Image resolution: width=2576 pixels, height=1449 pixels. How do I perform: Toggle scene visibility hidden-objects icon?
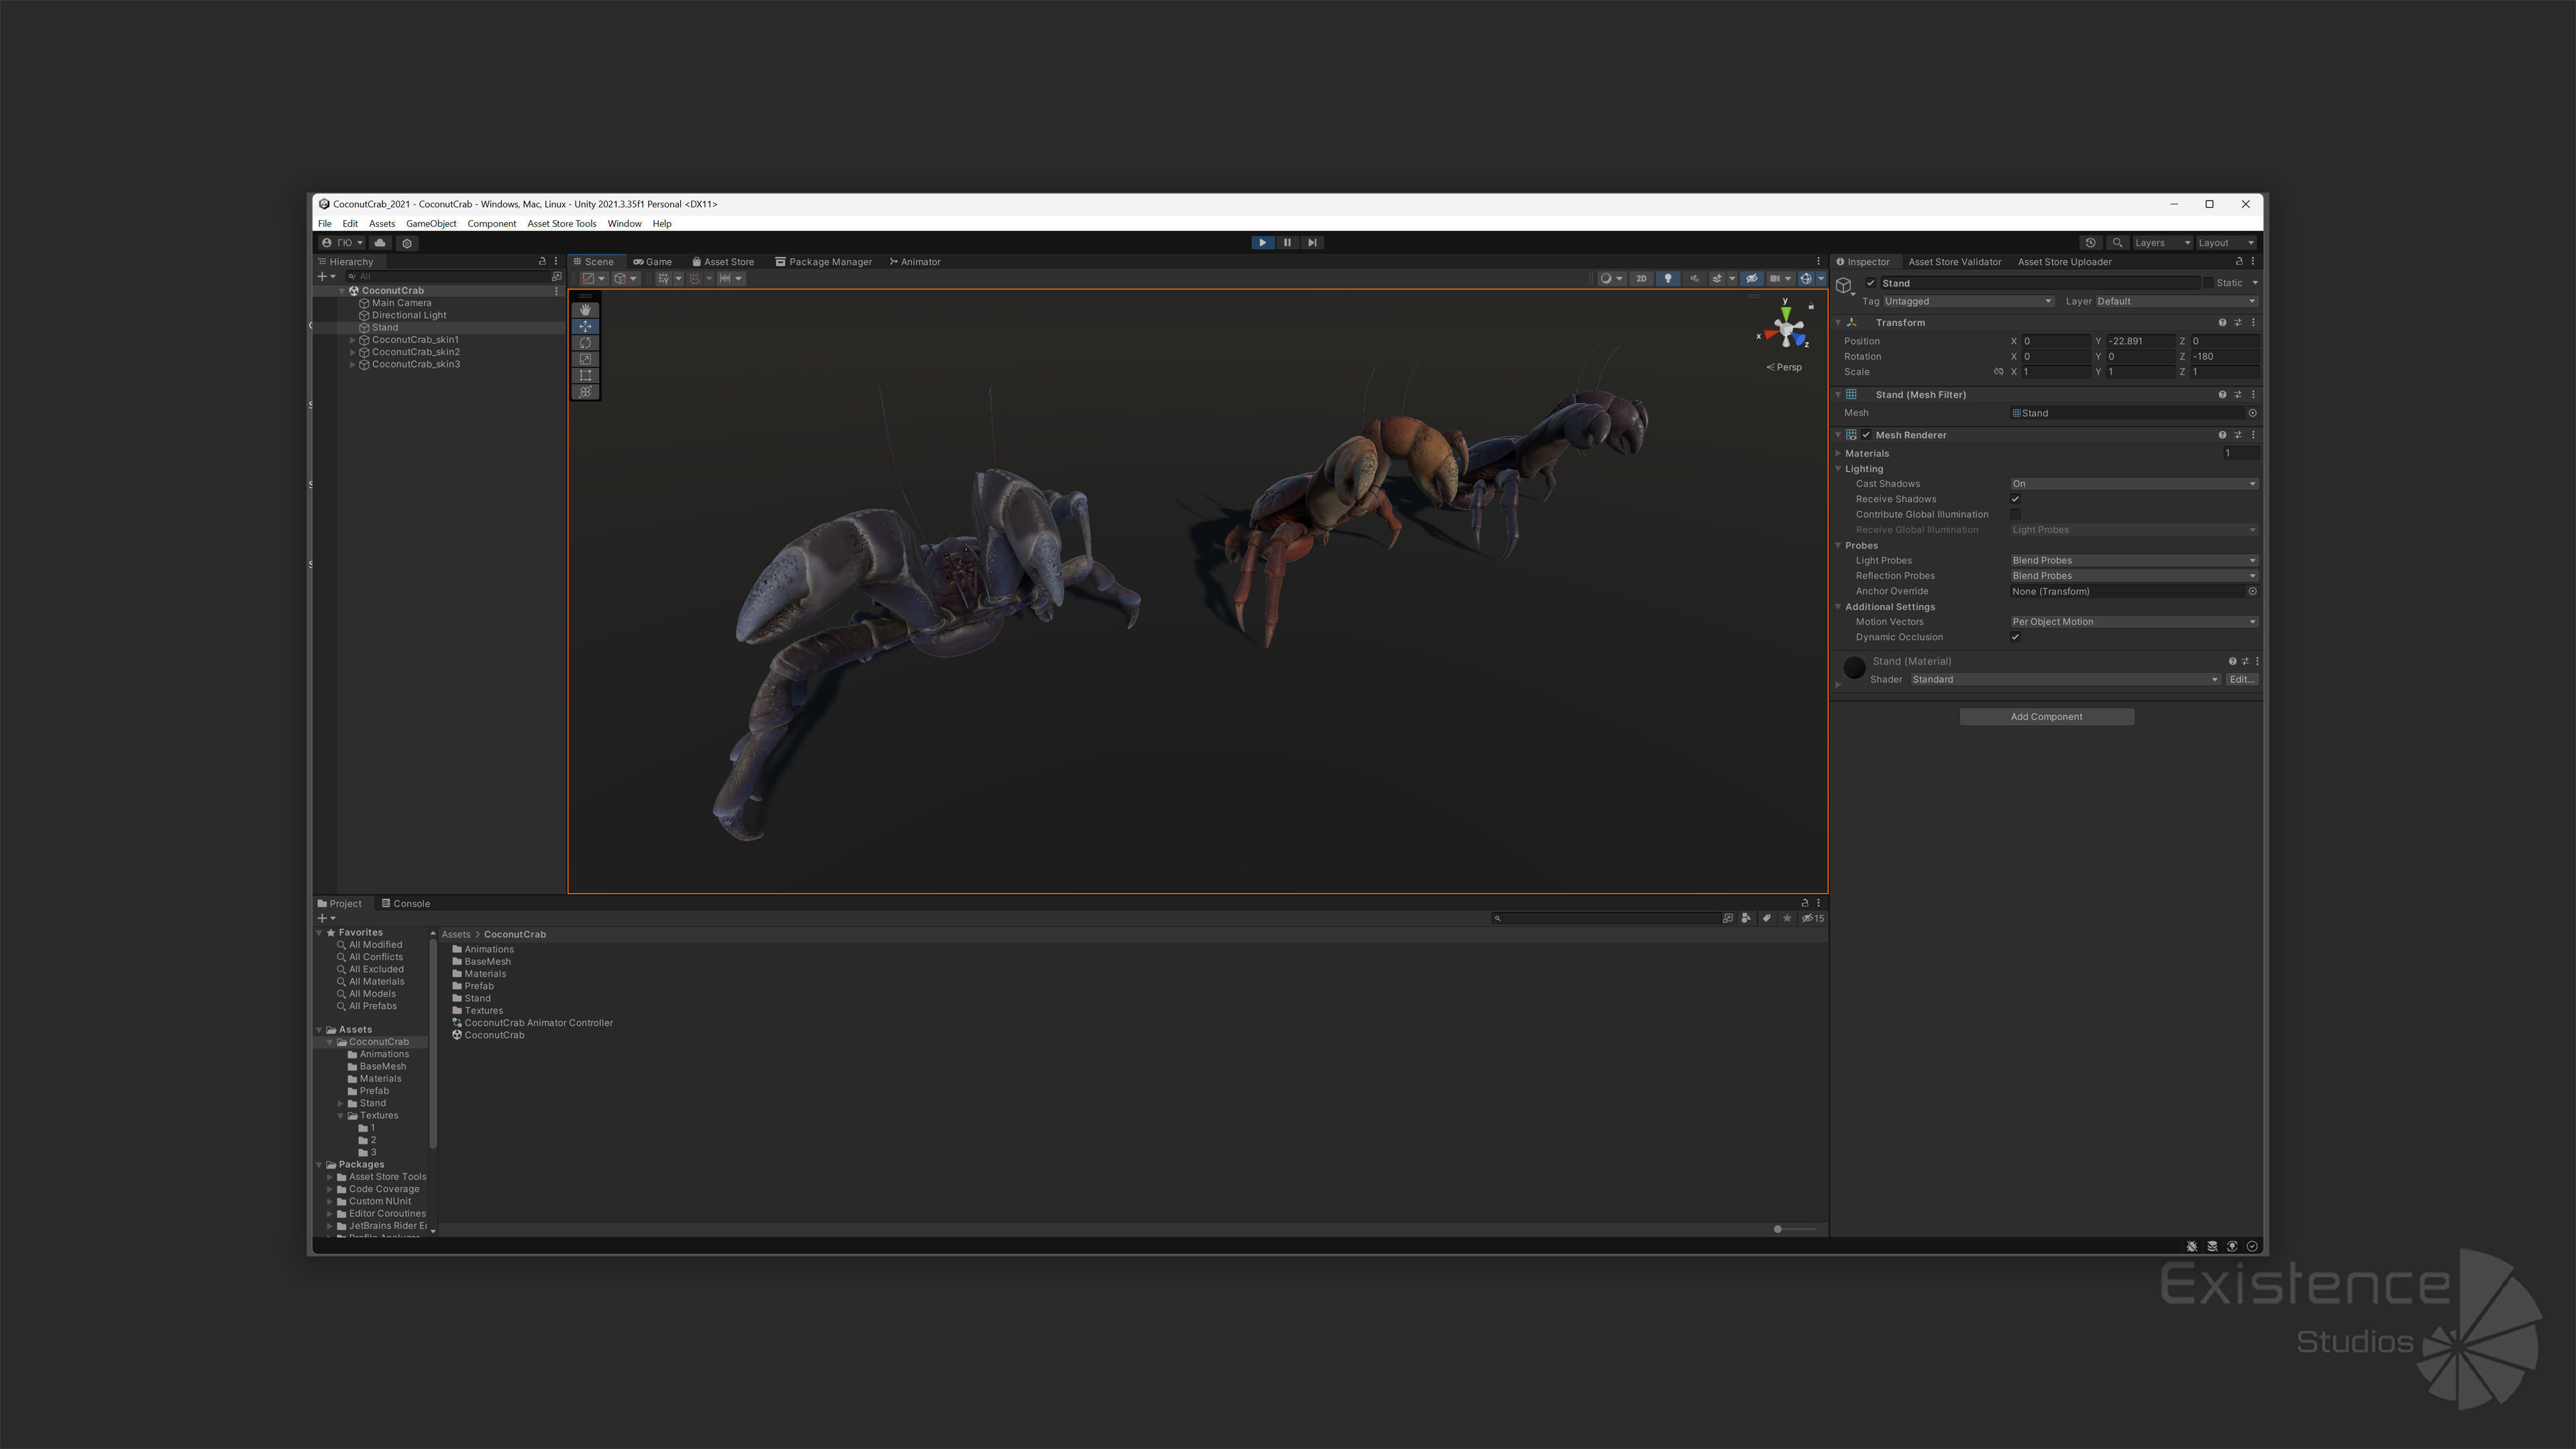pyautogui.click(x=1751, y=279)
